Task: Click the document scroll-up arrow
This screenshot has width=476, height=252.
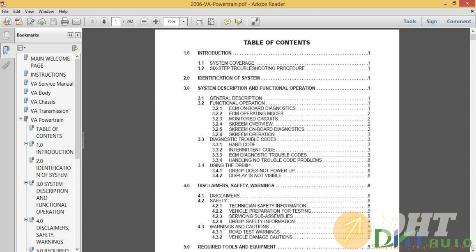Action: pos(473,31)
